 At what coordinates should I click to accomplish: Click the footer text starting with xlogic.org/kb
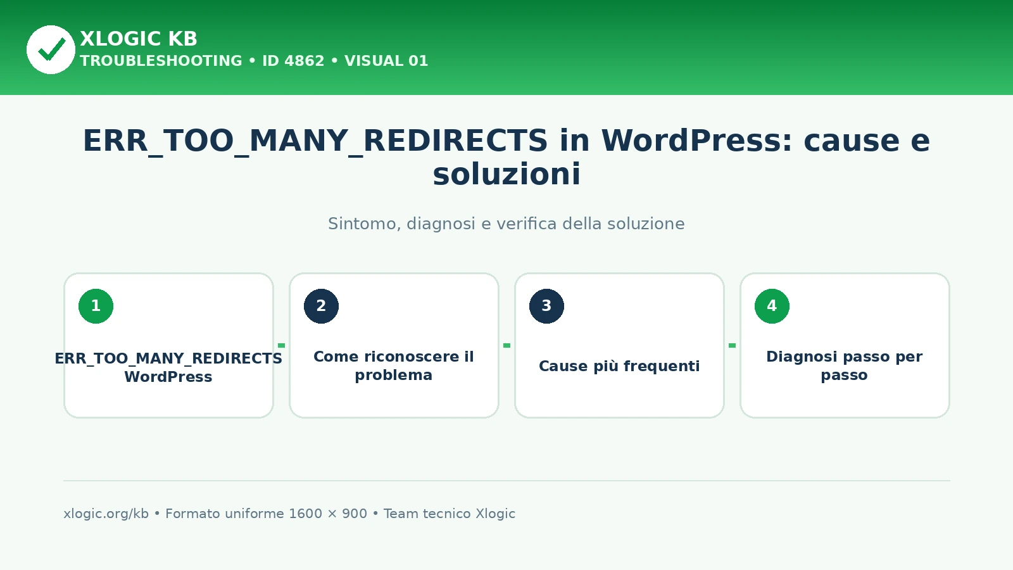click(x=289, y=514)
